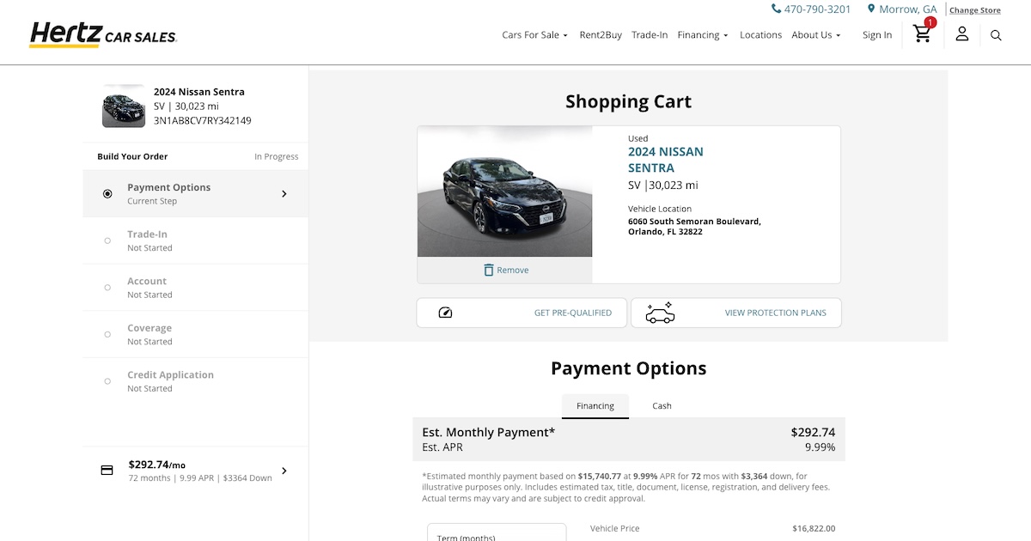Switch to the Cash payment tab
The width and height of the screenshot is (1031, 541).
[662, 405]
